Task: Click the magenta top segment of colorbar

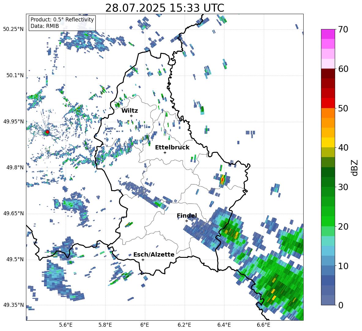Action: click(328, 34)
